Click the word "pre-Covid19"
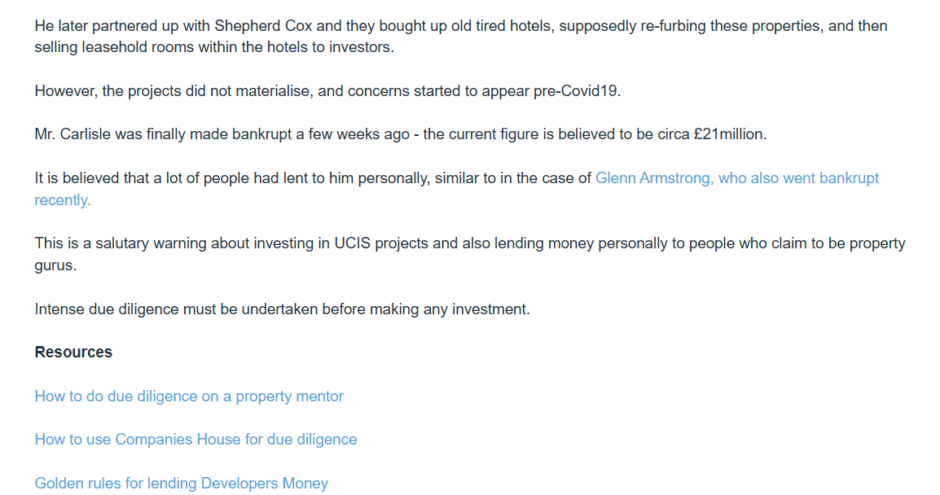This screenshot has width=940, height=495. point(578,91)
